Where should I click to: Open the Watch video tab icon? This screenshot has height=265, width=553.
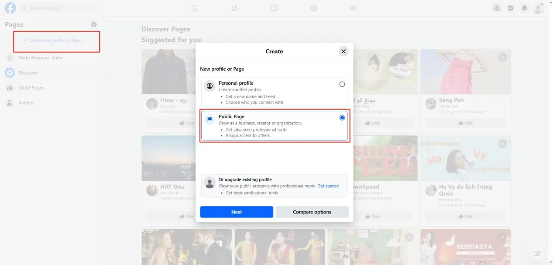point(274,8)
